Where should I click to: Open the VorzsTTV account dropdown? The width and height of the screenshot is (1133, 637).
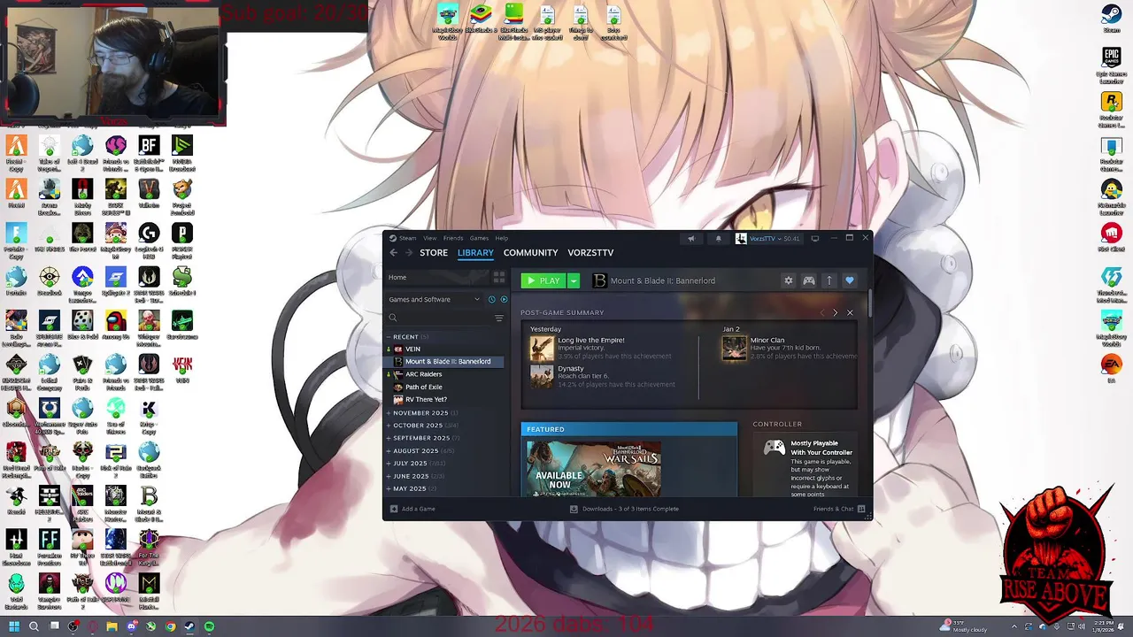[768, 238]
